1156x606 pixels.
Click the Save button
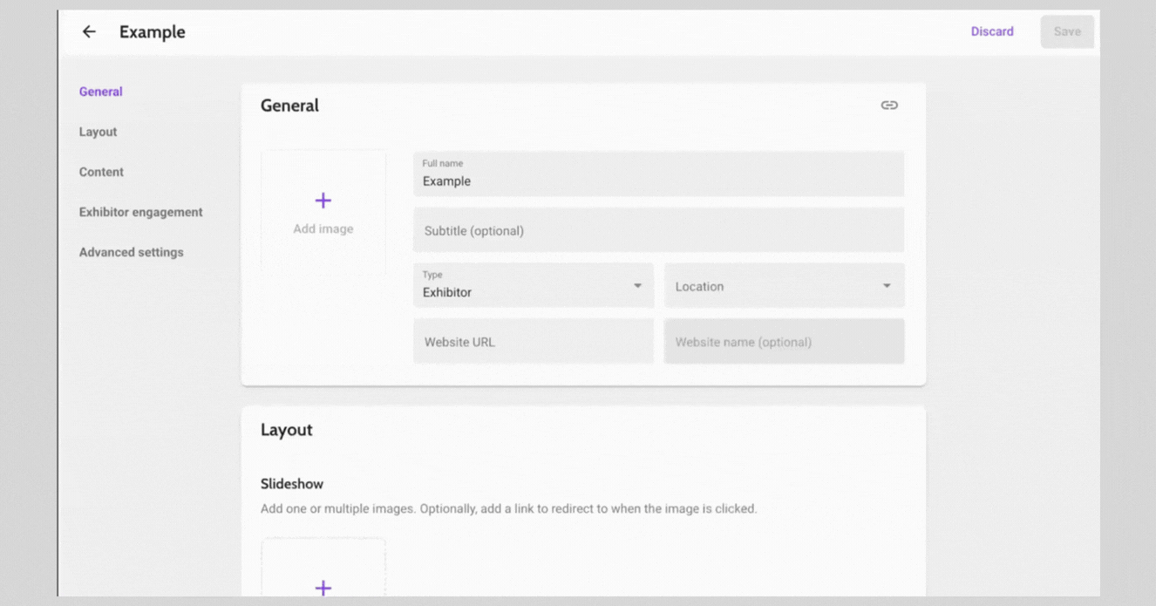[1067, 31]
